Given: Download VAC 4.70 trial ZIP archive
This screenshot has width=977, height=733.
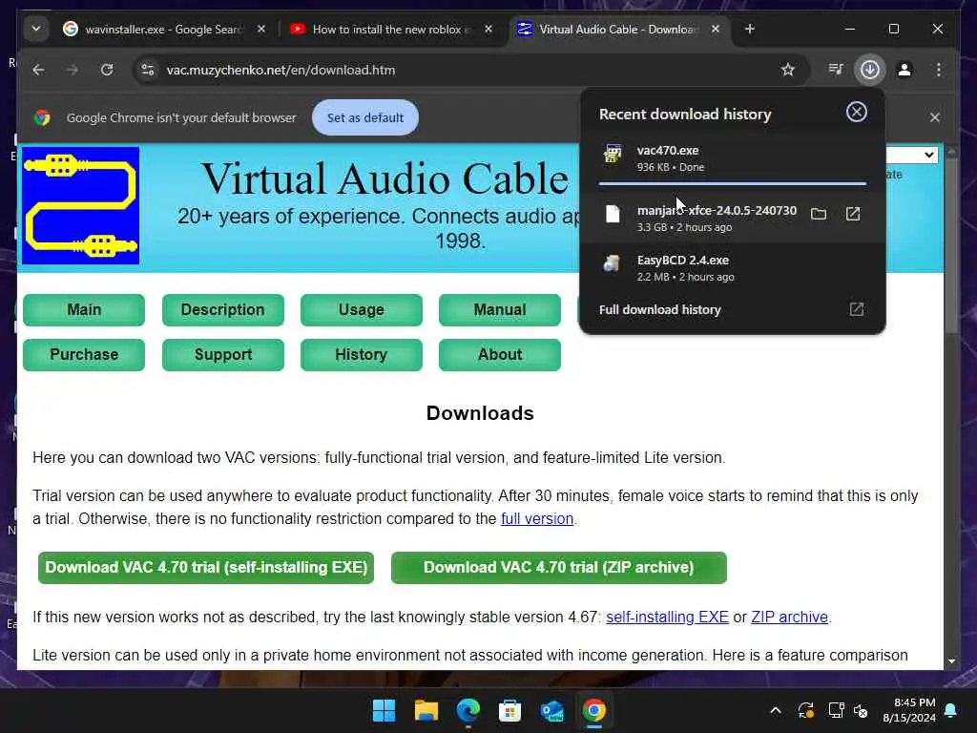Looking at the screenshot, I should (559, 568).
